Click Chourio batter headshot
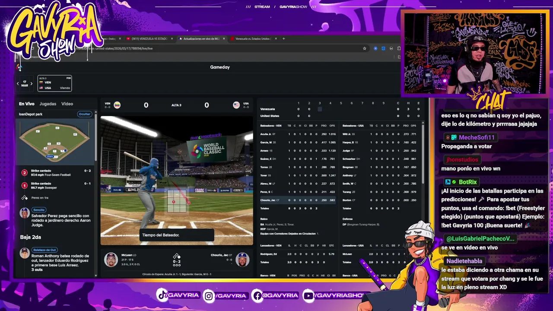 click(x=243, y=260)
